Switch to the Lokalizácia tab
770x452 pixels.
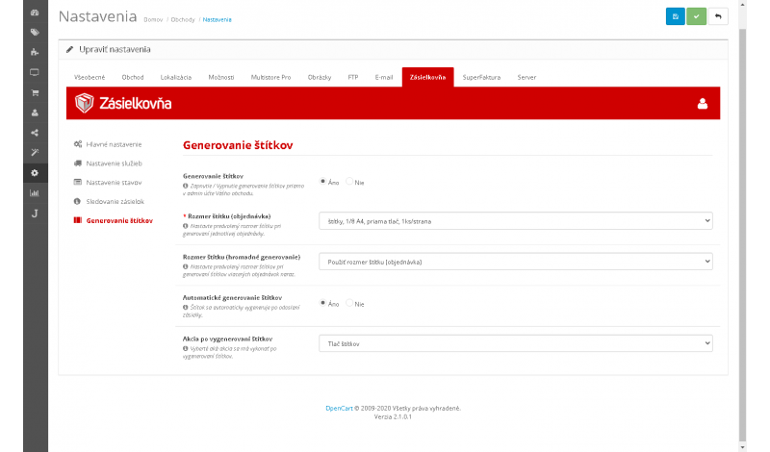coord(176,77)
